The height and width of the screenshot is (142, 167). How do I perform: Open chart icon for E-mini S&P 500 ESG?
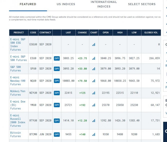pyautogui.click(x=94, y=44)
